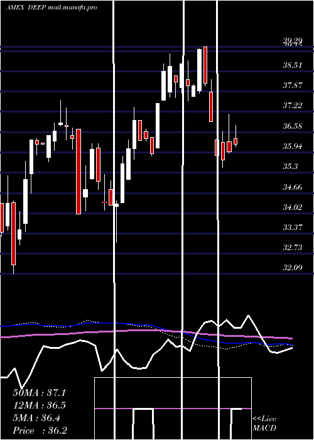Click the 36.58 price axis label
Viewport: 314px width, 440px height.
click(x=293, y=126)
